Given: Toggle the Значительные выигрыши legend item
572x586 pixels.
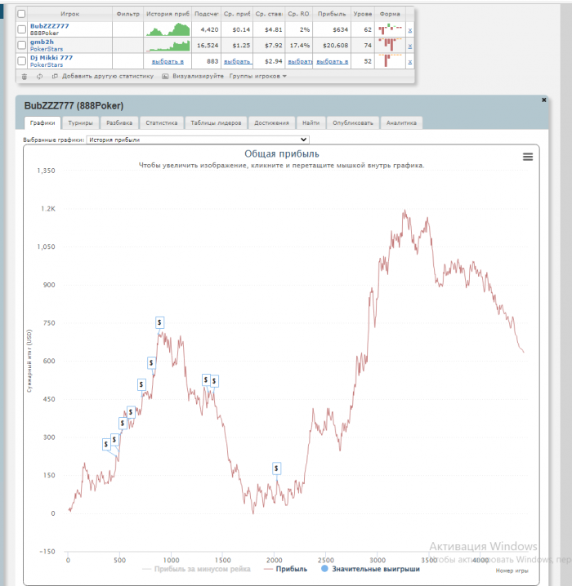Looking at the screenshot, I should [370, 569].
